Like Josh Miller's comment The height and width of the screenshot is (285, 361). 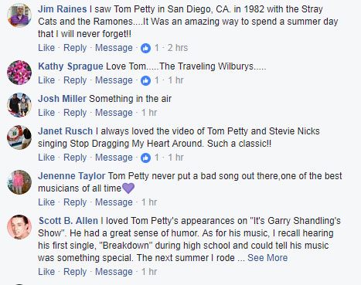pyautogui.click(x=46, y=113)
